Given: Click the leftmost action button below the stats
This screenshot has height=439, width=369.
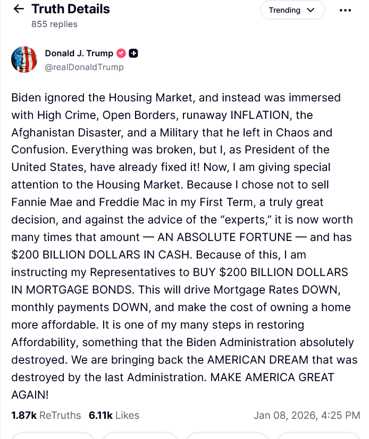Looking at the screenshot, I should [x=52, y=436].
